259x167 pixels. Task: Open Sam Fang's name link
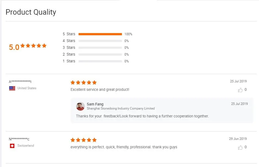pos(95,104)
